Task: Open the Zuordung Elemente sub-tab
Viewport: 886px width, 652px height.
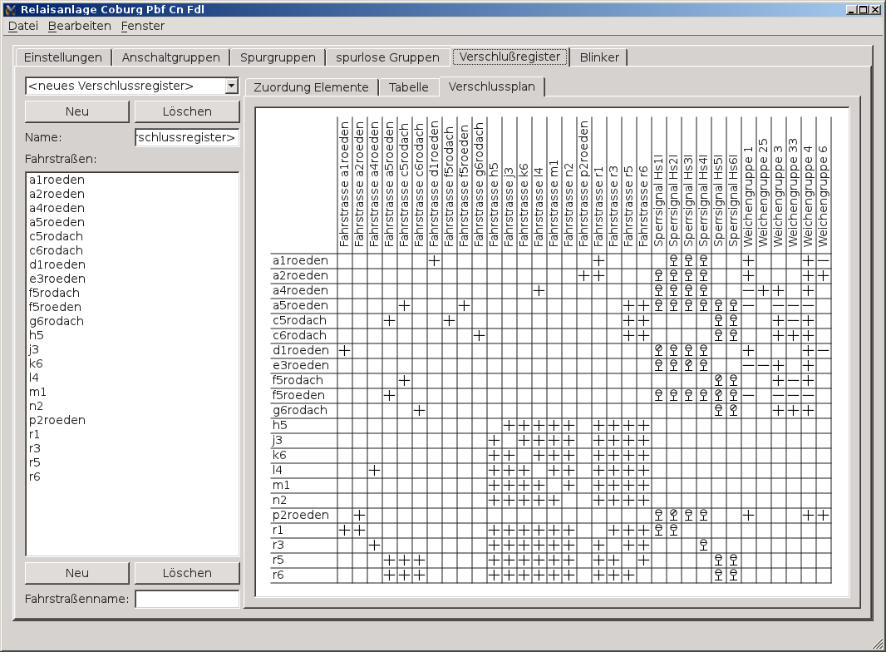Action: pyautogui.click(x=311, y=87)
